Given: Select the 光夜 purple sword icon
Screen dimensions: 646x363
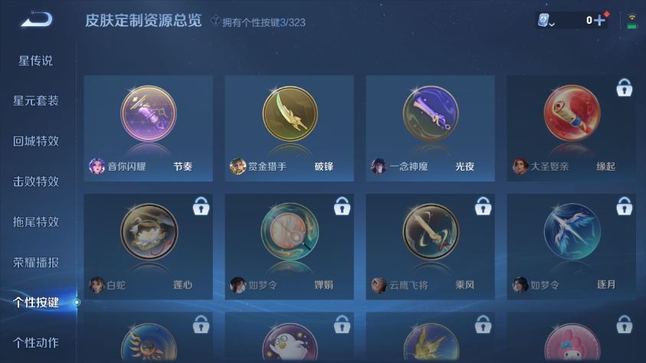Looking at the screenshot, I should (431, 114).
